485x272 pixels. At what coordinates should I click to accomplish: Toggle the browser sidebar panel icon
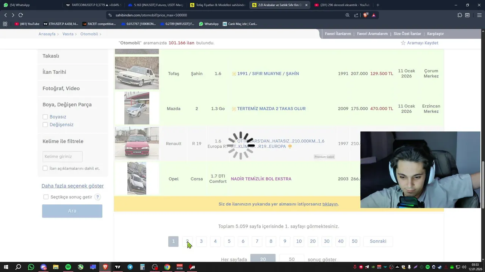(467, 15)
